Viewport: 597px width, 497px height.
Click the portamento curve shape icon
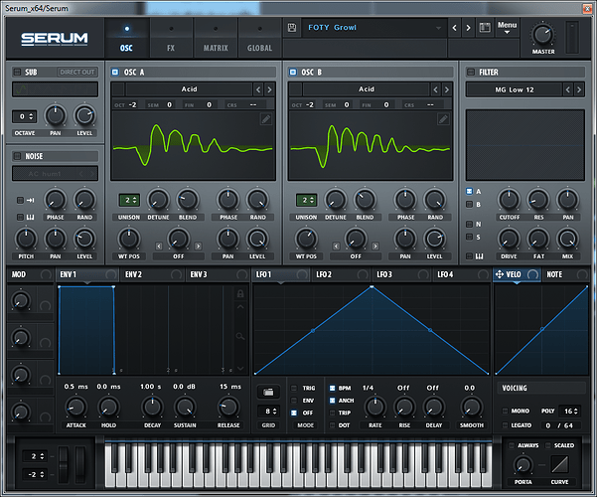click(559, 464)
